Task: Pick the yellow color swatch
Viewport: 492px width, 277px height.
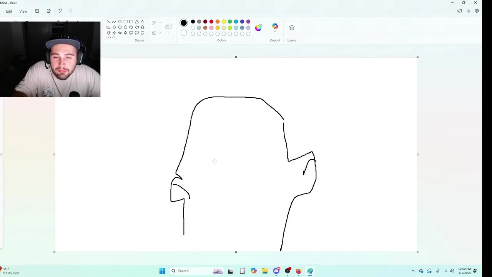Action: [x=224, y=22]
